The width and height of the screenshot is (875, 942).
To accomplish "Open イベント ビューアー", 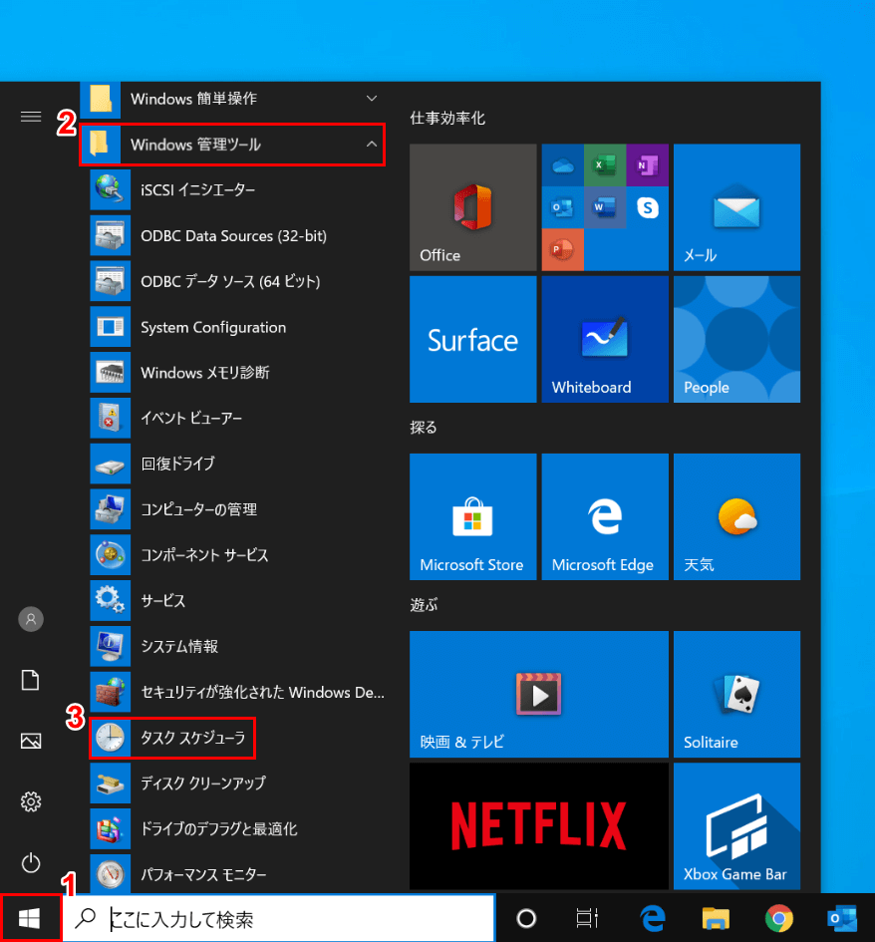I will click(237, 418).
